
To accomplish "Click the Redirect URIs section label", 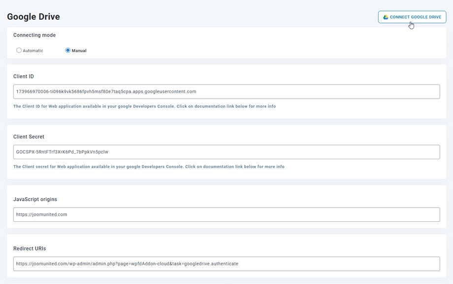I will click(30, 248).
